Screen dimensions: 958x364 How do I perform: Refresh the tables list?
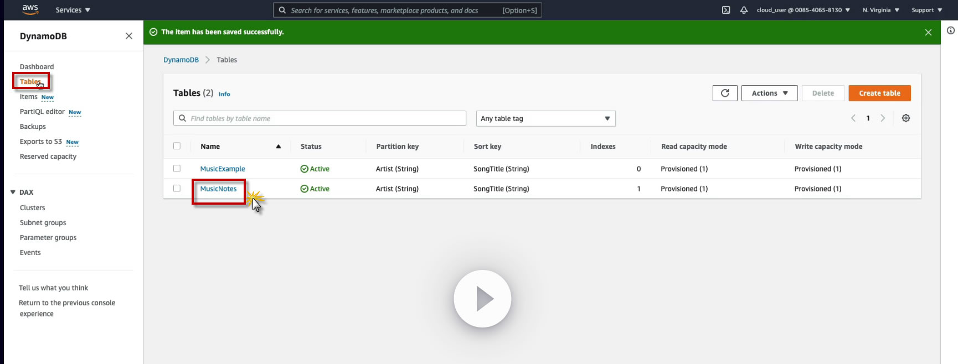click(725, 93)
